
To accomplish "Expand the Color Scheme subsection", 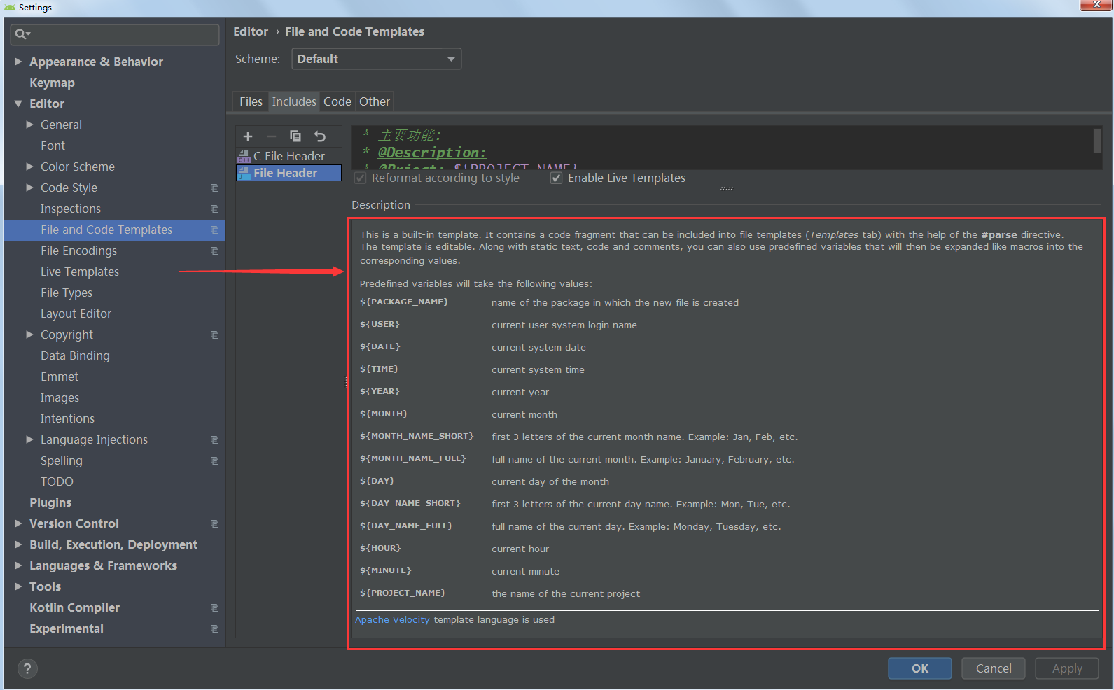I will tap(29, 167).
